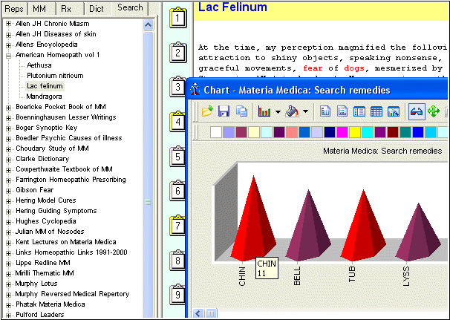450x320 pixels.
Task: Click clipboard number 7
Action: coord(178,226)
